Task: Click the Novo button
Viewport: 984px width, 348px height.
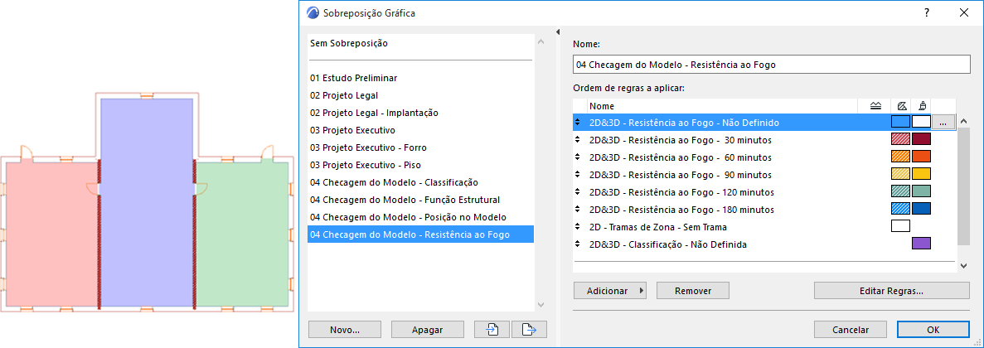Action: point(344,329)
